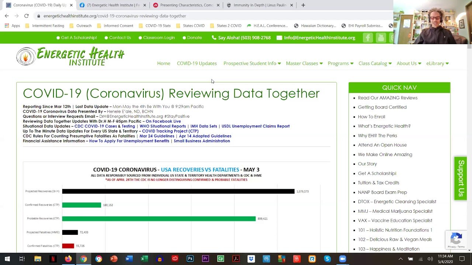Click the Donate link
The height and width of the screenshot is (265, 472).
(192, 38)
